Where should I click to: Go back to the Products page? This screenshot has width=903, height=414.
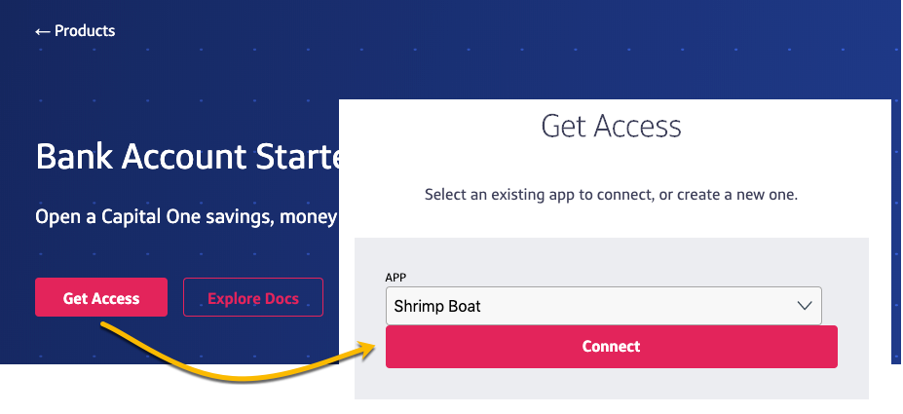[84, 31]
